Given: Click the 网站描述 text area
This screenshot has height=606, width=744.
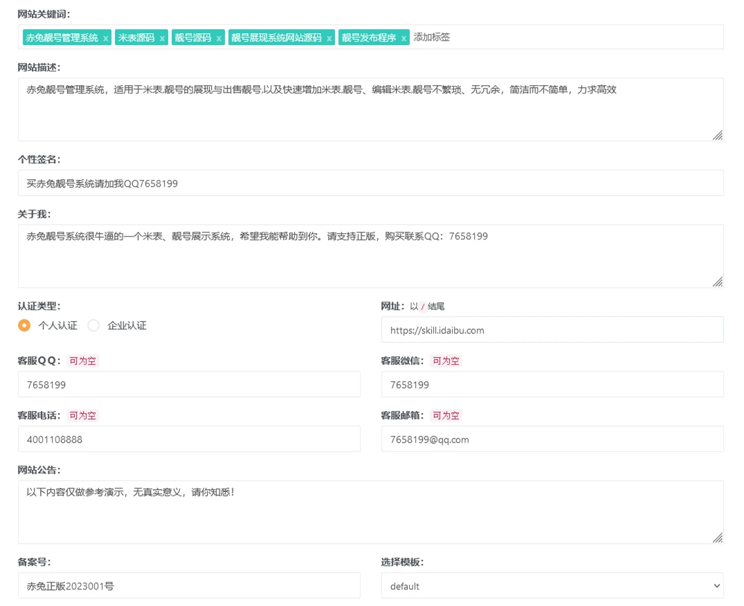Looking at the screenshot, I should [370, 109].
